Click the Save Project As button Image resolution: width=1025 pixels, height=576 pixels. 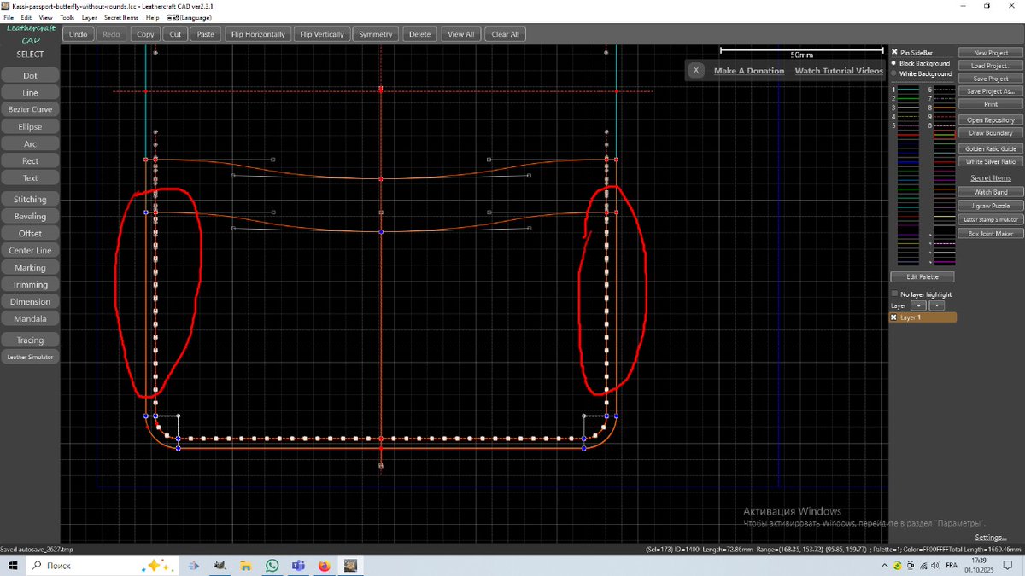click(x=991, y=91)
